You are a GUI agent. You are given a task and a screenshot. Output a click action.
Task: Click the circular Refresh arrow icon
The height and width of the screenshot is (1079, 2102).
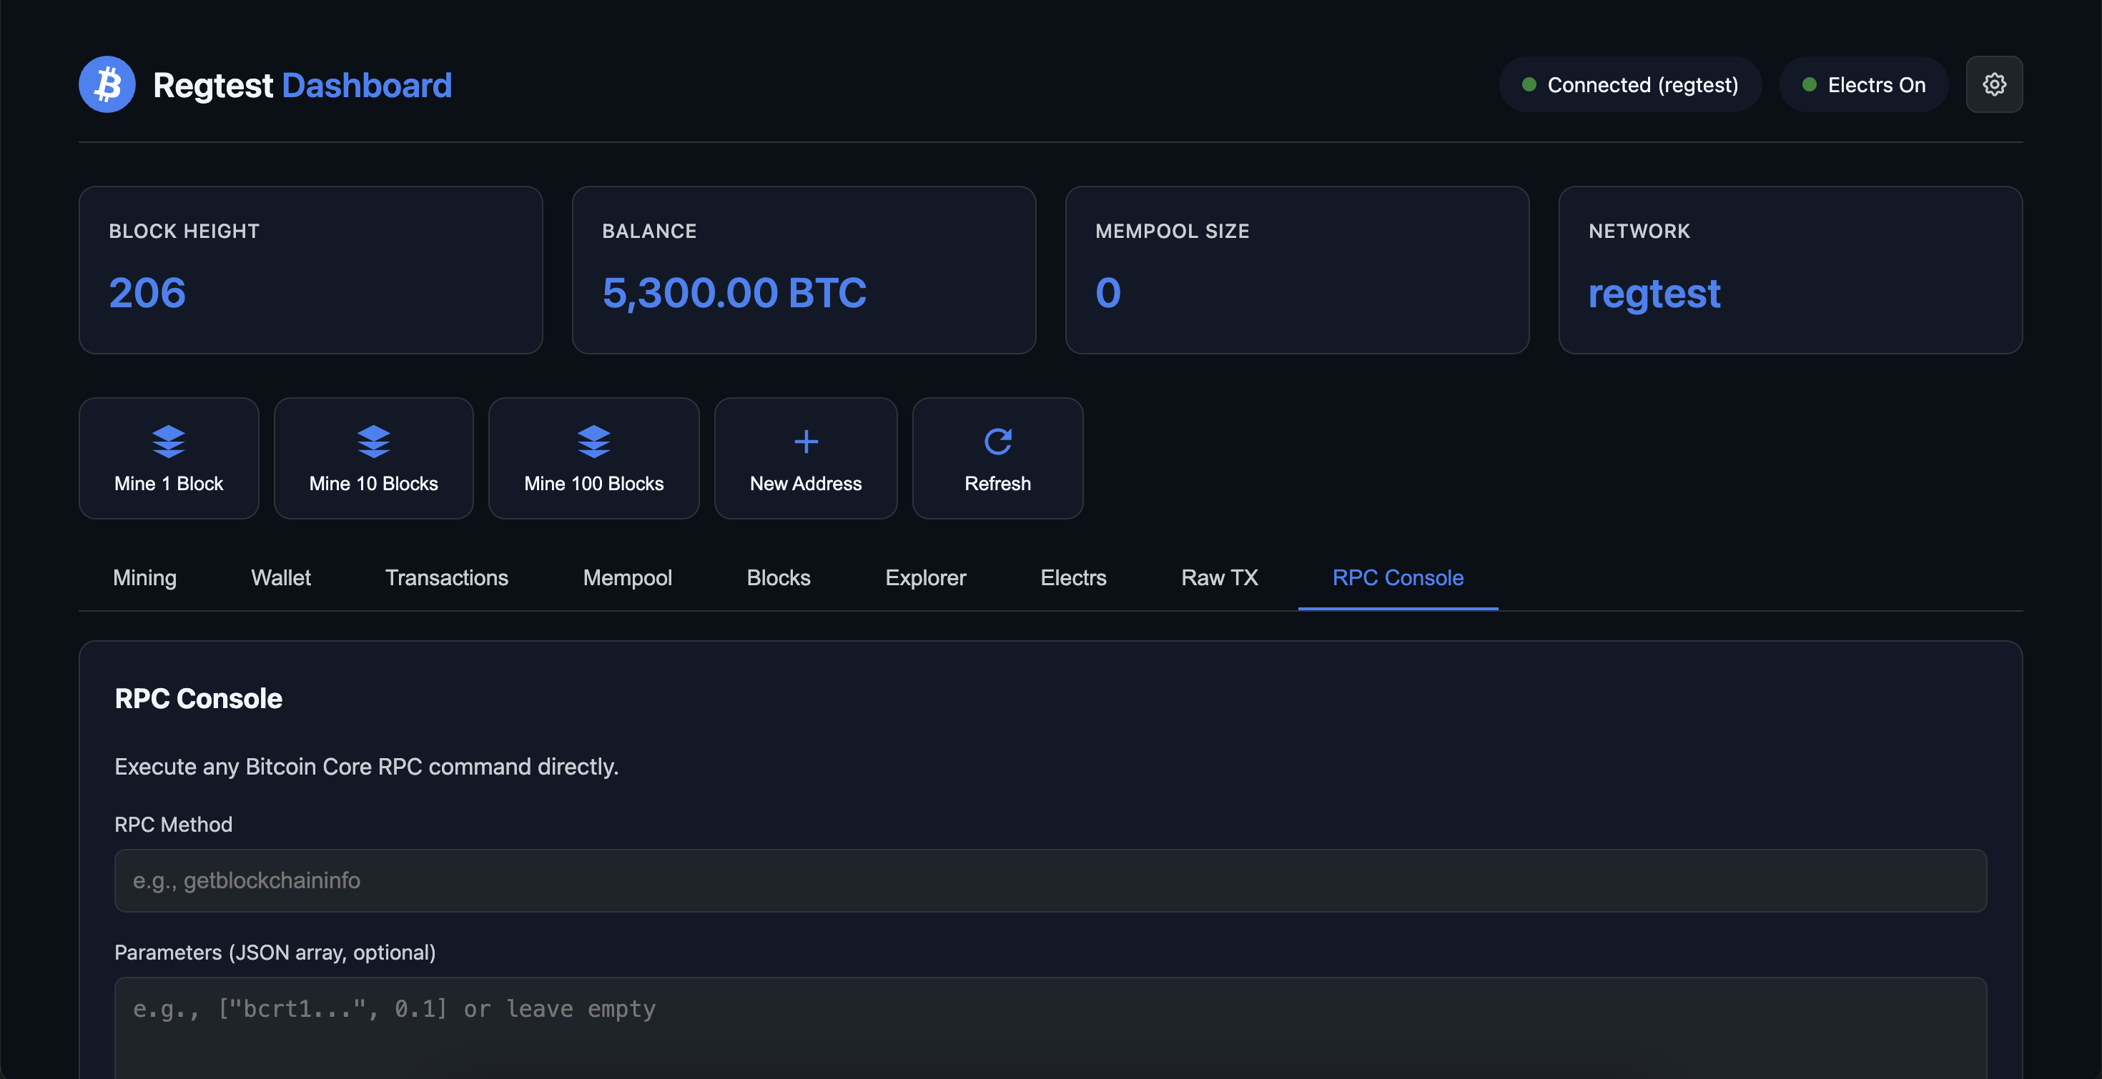click(997, 441)
